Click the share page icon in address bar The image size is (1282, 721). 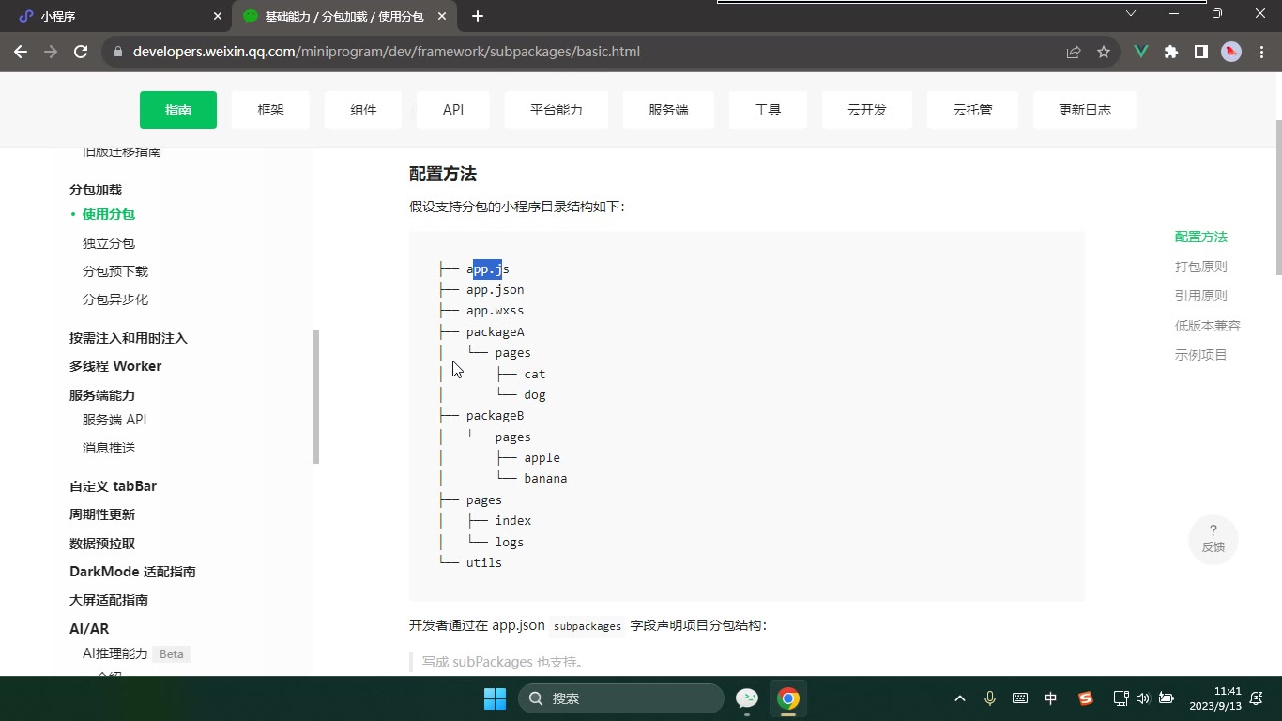click(1074, 52)
